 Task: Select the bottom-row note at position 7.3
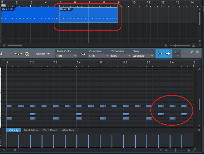pyautogui.click(x=56, y=118)
